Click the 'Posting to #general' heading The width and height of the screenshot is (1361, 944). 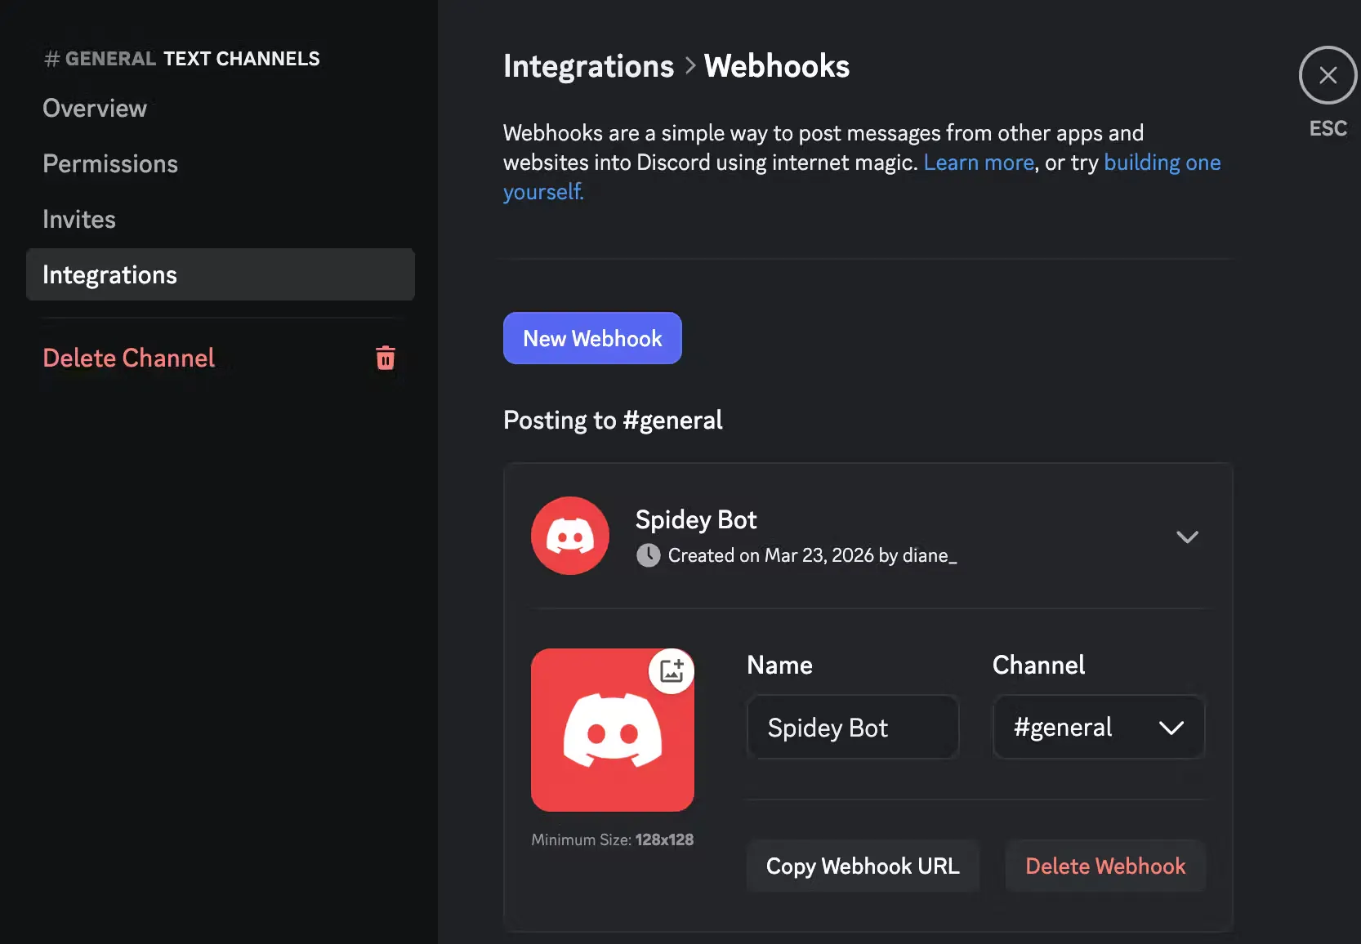613,420
